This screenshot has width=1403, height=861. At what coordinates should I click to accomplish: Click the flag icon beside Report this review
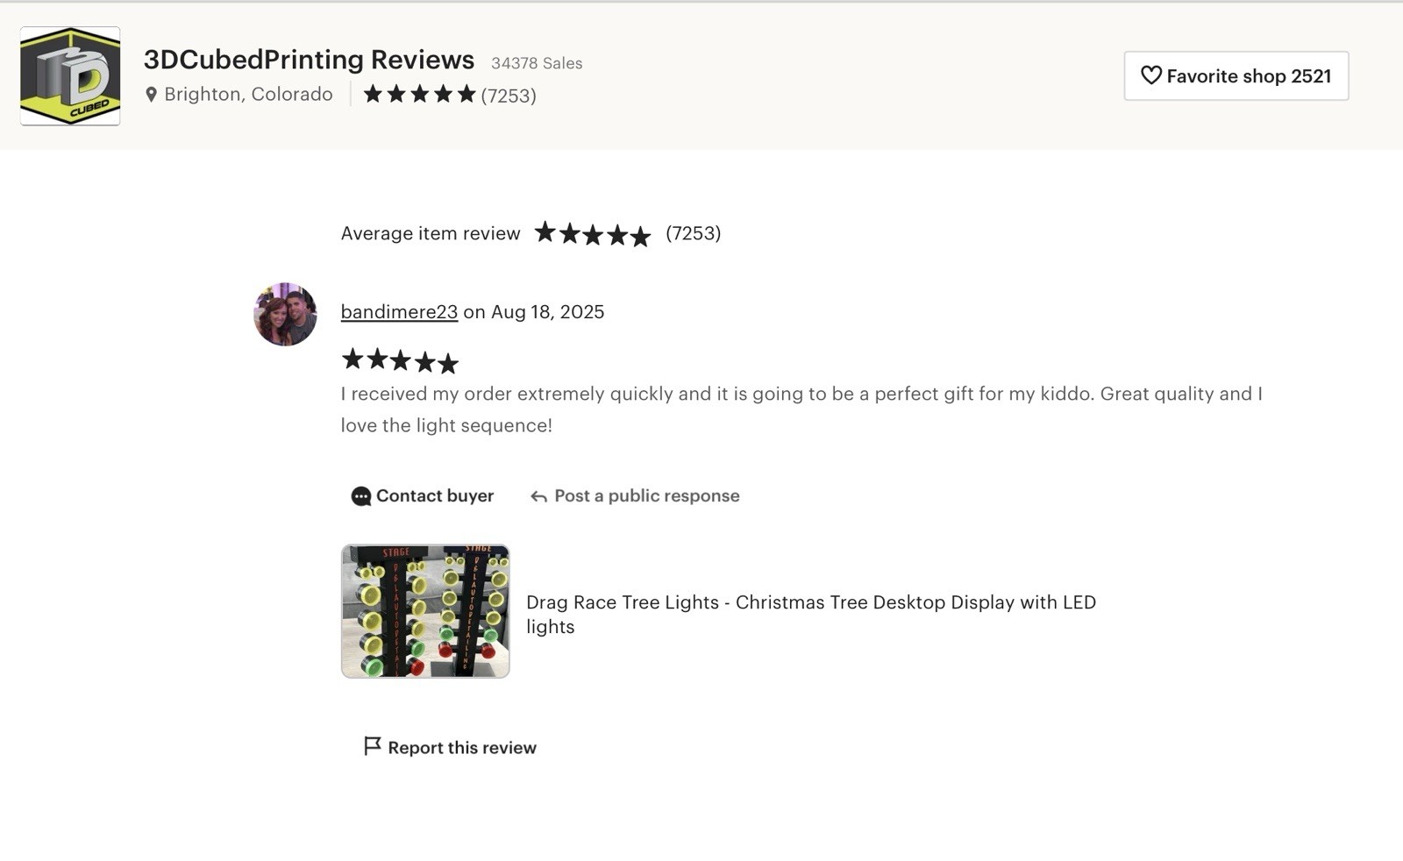coord(372,746)
